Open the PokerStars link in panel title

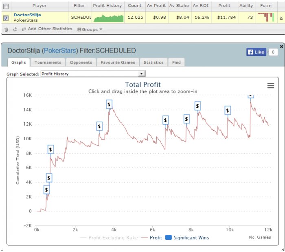(60, 51)
